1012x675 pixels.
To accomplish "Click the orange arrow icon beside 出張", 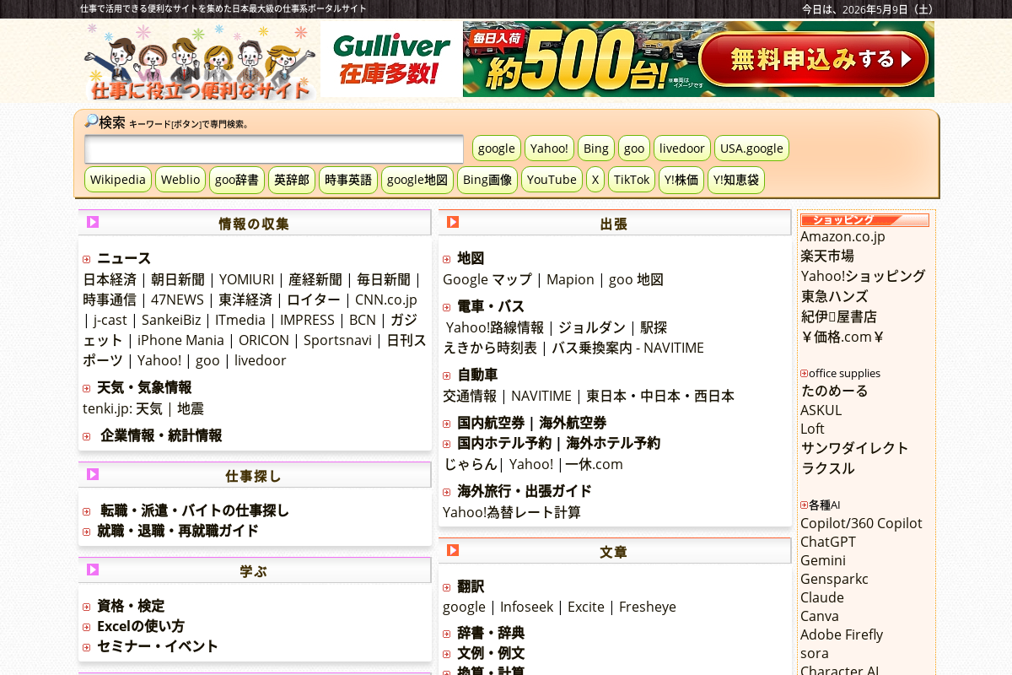I will point(453,222).
